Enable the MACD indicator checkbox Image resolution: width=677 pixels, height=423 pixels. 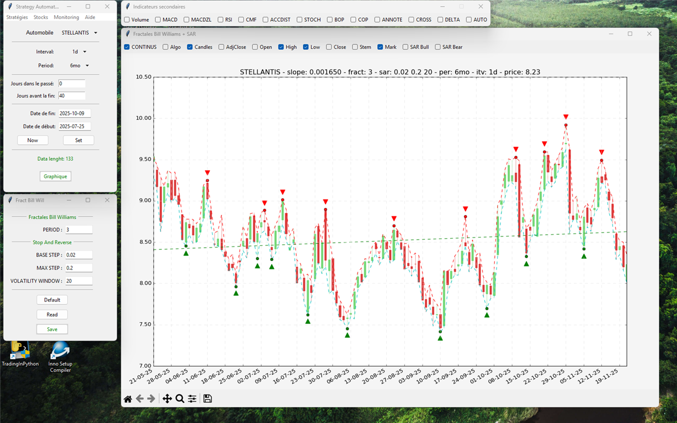coord(158,20)
